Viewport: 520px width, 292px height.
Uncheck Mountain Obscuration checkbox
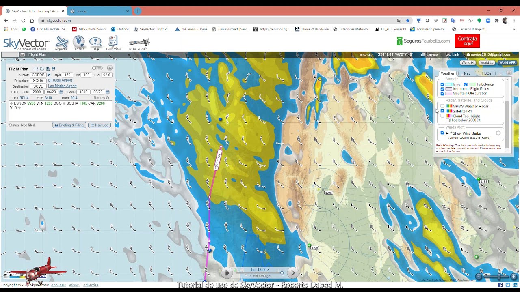442,93
